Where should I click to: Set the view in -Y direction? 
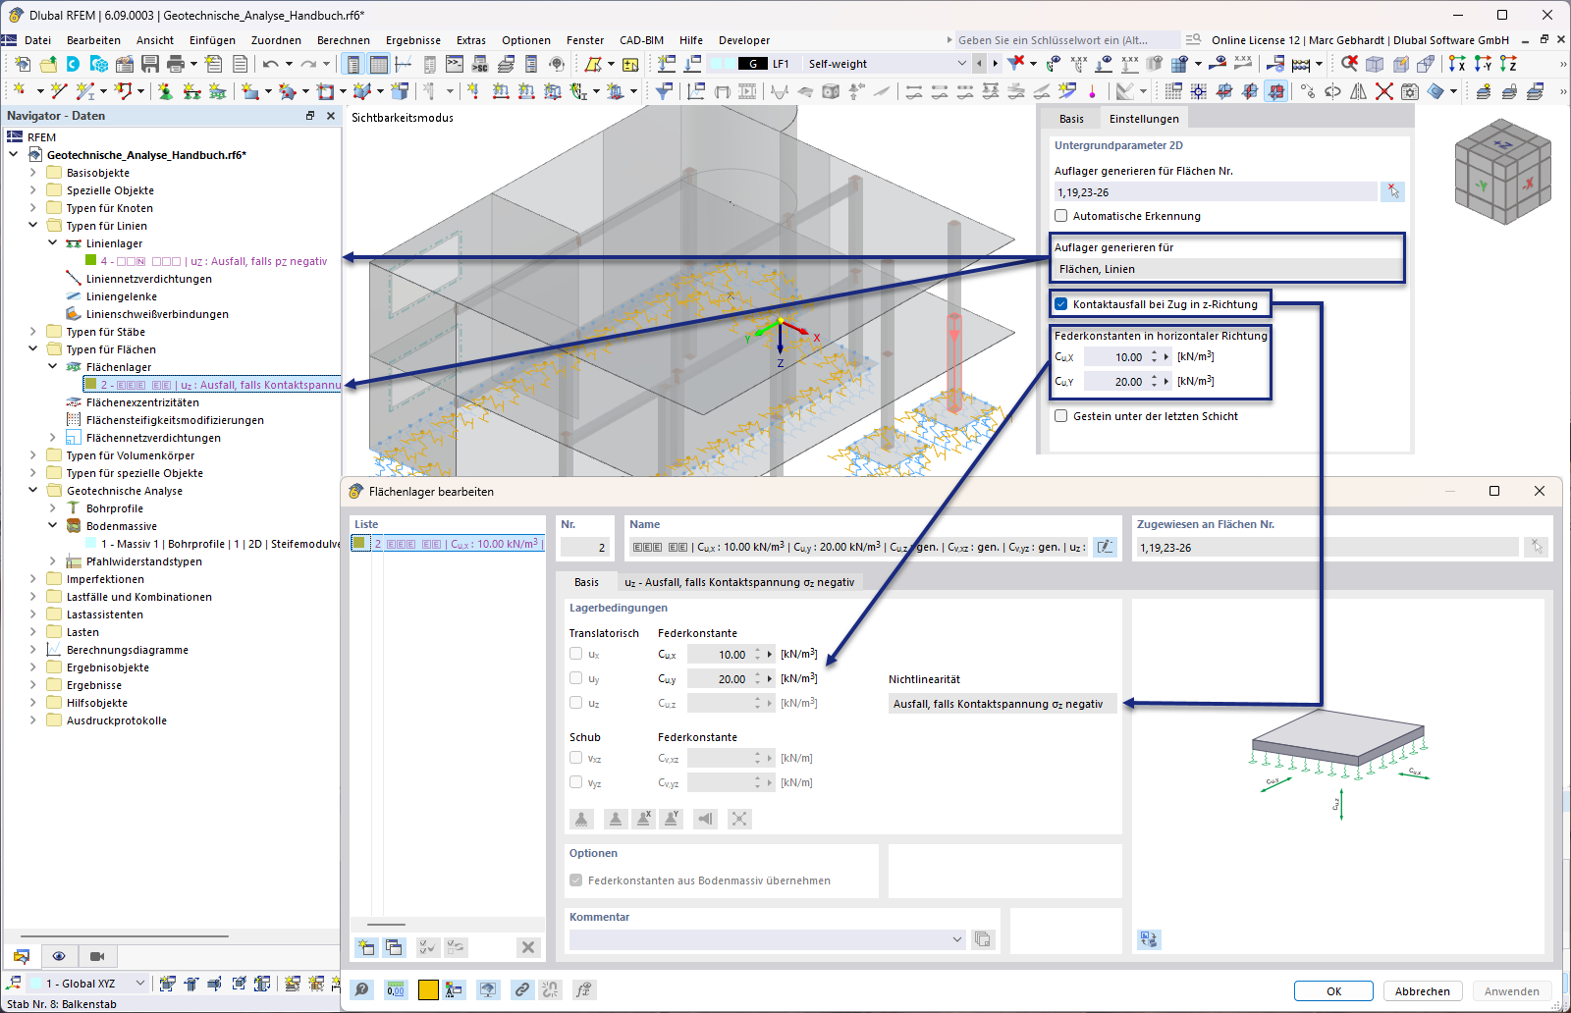(1483, 64)
